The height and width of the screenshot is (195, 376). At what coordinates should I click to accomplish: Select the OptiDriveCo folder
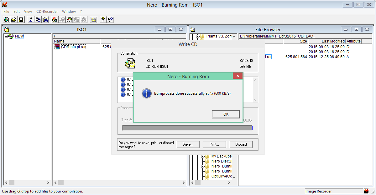221,176
